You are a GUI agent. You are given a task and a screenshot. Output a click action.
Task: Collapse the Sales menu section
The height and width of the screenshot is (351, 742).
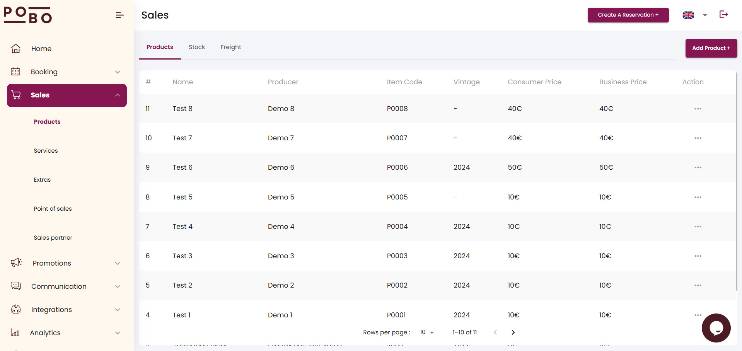[118, 95]
